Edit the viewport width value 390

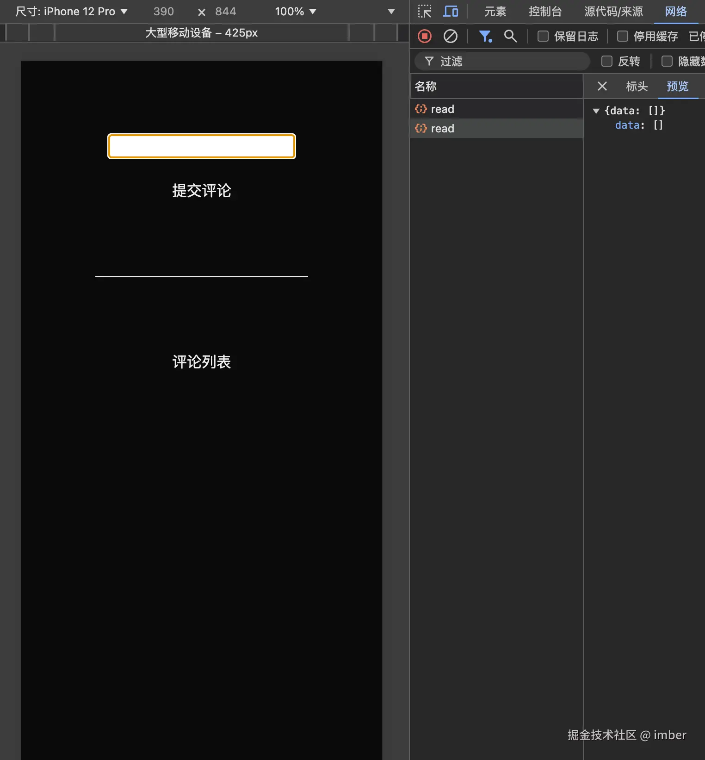click(164, 12)
